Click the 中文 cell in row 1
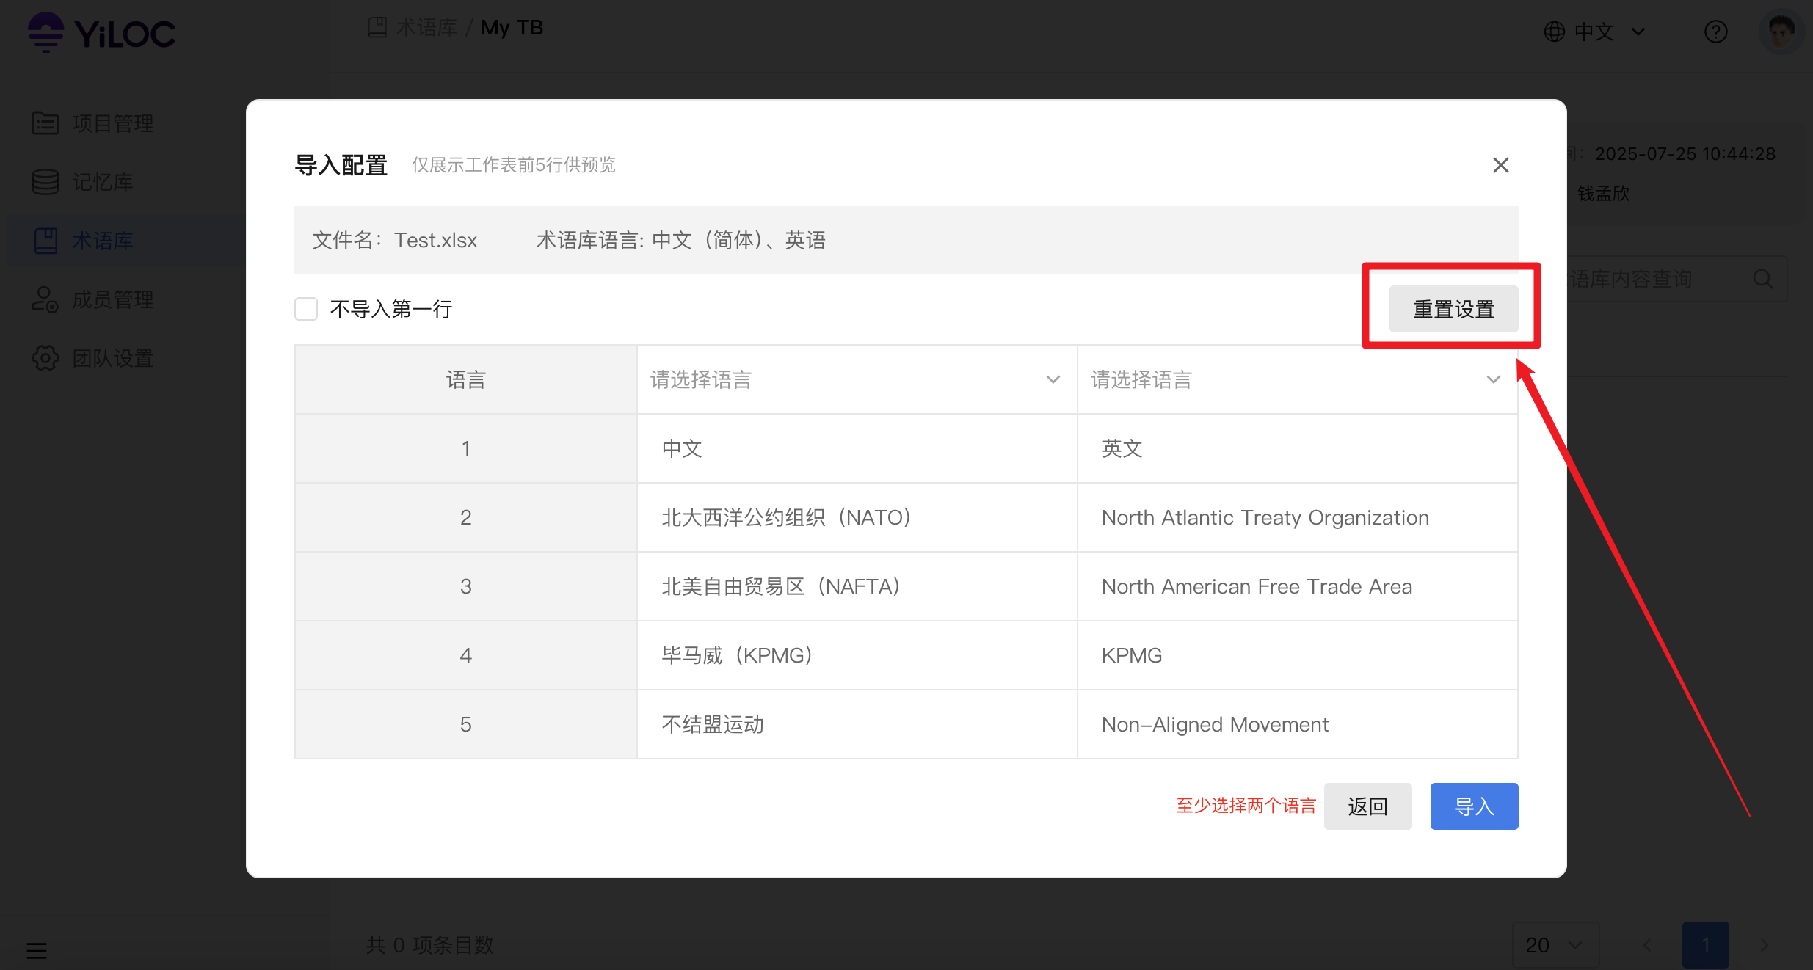 tap(857, 448)
